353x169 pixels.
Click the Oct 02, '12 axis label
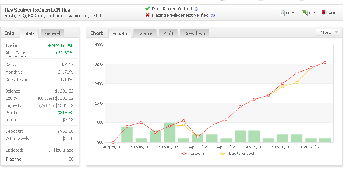[x=310, y=147]
